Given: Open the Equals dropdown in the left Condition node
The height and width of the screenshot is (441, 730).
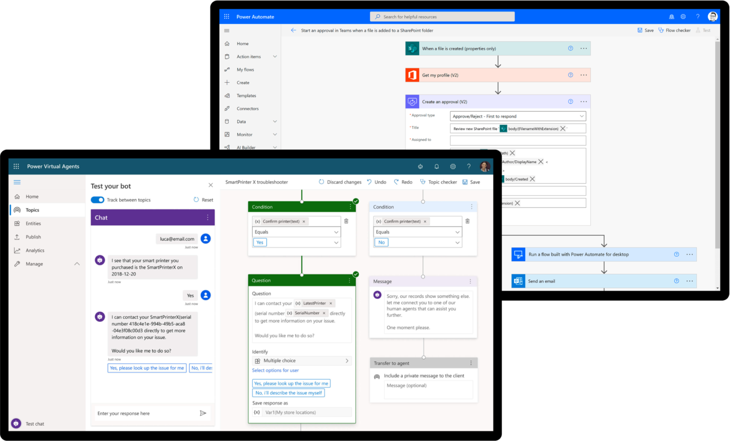Looking at the screenshot, I should click(x=296, y=232).
